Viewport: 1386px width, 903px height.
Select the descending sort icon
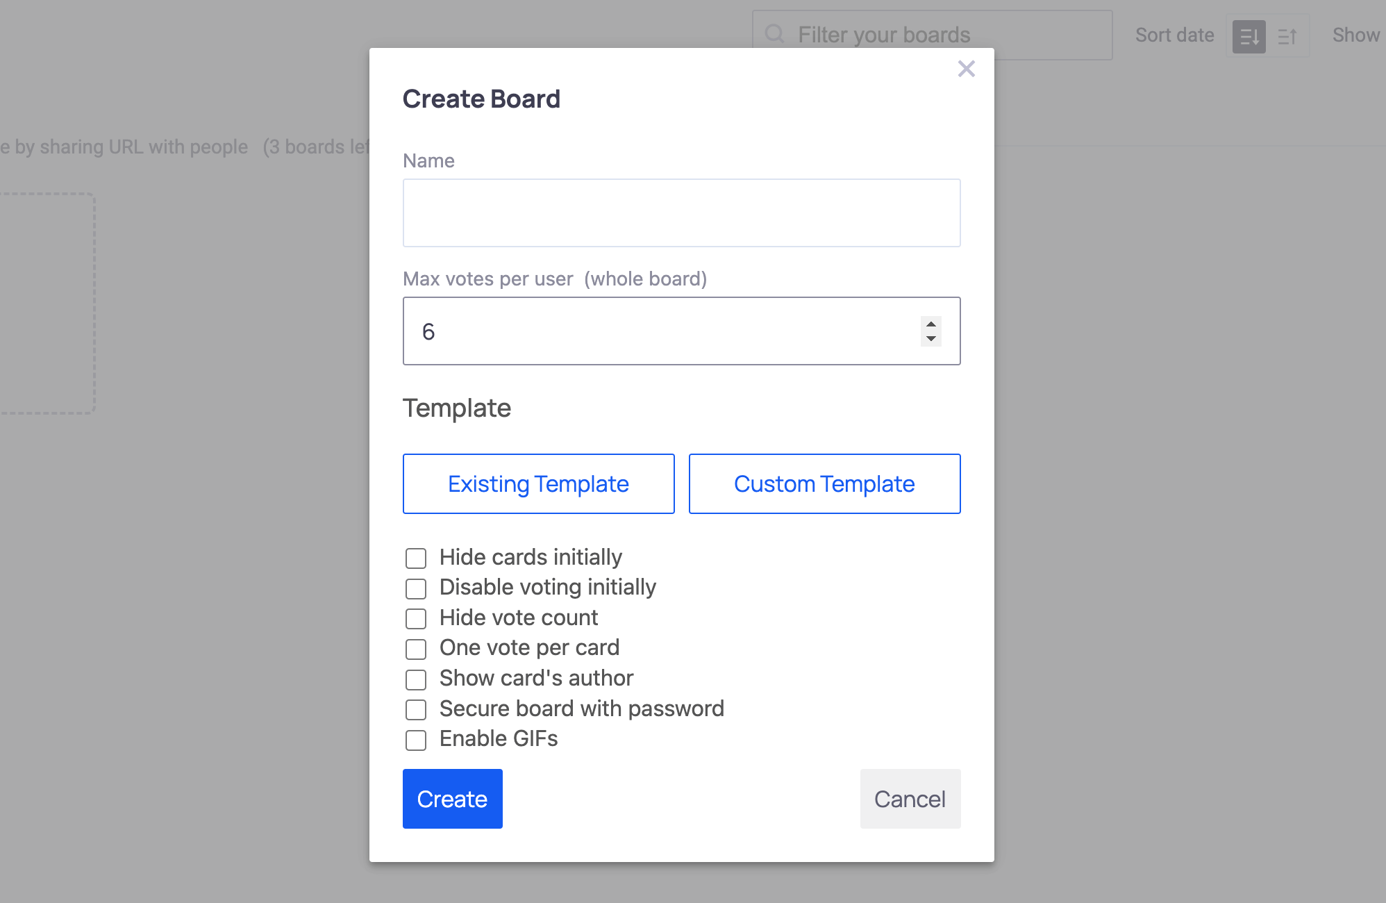(x=1248, y=35)
